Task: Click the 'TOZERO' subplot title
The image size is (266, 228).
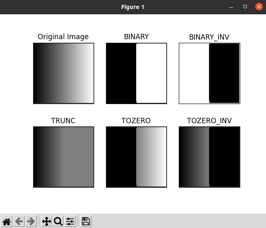Action: tap(136, 121)
